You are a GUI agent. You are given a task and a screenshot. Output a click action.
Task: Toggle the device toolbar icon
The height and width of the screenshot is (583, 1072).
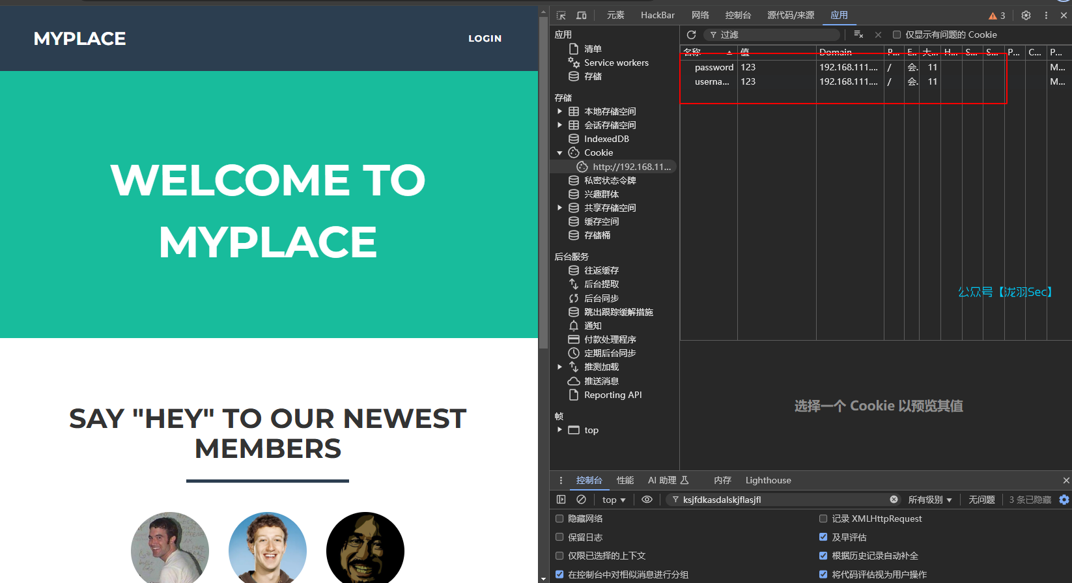pos(582,15)
